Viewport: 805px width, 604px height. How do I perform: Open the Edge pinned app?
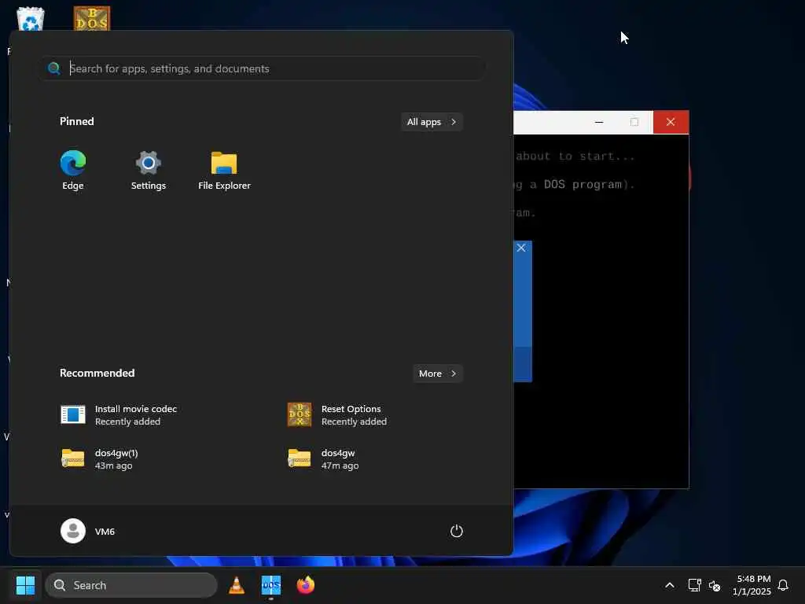click(x=73, y=170)
